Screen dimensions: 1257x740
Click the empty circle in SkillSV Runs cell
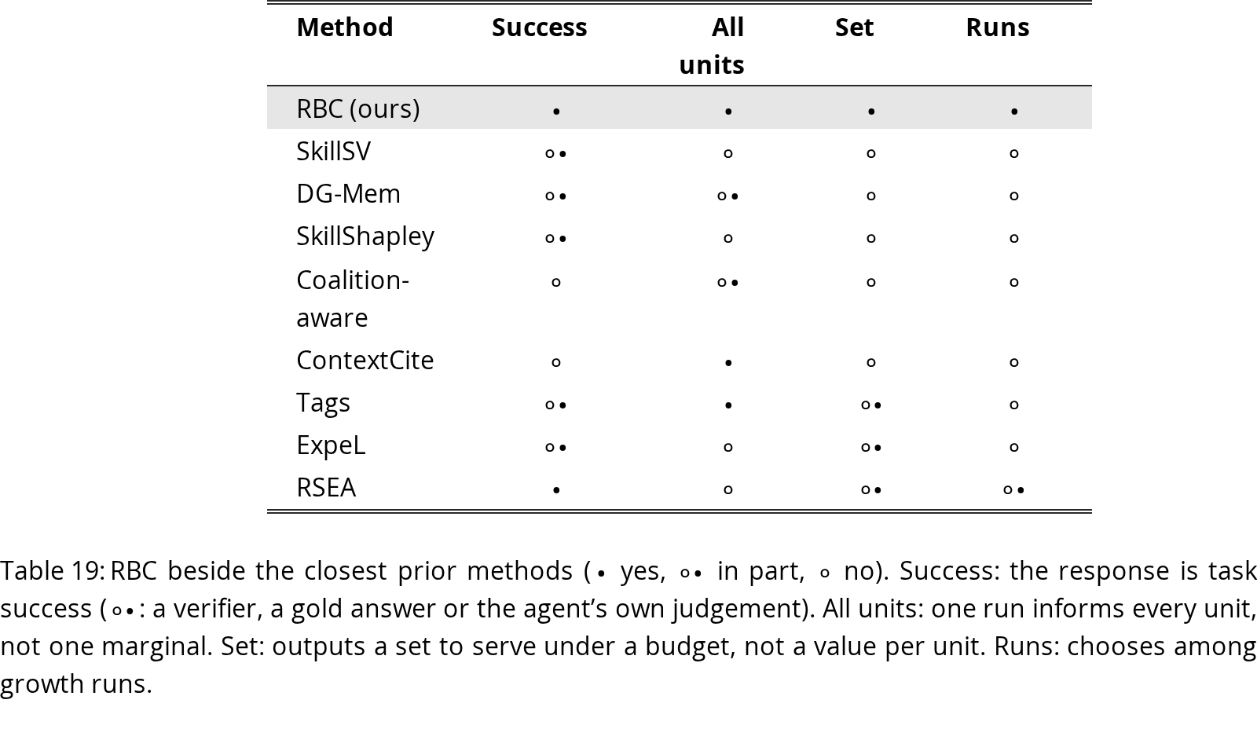tap(1014, 154)
